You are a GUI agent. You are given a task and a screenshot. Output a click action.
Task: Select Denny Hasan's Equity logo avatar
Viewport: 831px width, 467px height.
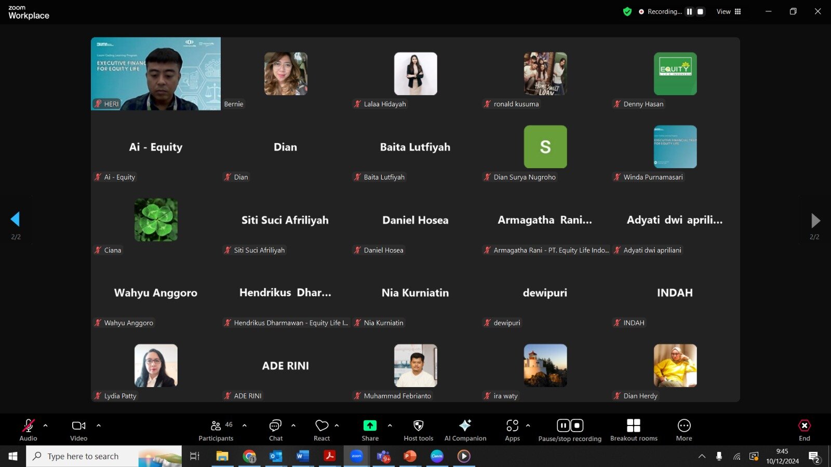click(x=675, y=74)
